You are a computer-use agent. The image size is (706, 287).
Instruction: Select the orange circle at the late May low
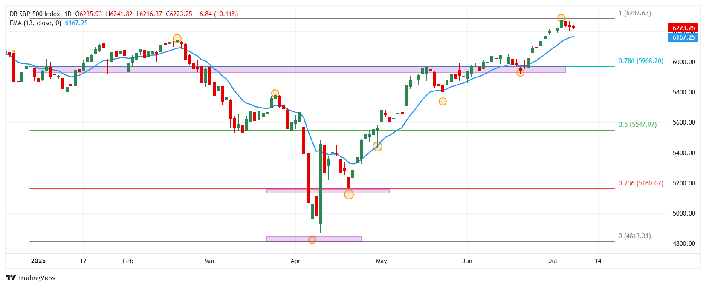[443, 101]
